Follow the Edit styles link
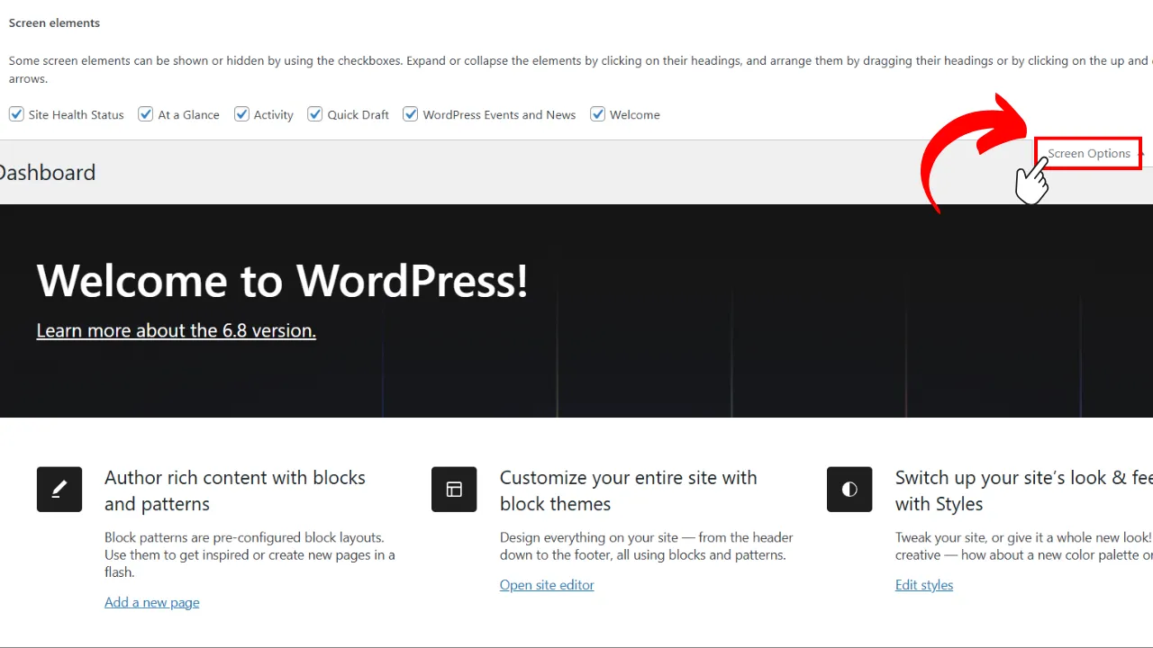The width and height of the screenshot is (1153, 648). tap(924, 585)
